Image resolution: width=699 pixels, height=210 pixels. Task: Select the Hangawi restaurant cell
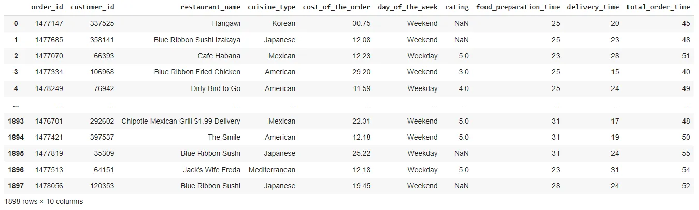226,23
